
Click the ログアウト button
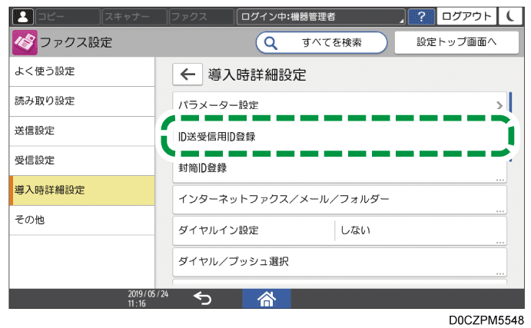(466, 16)
